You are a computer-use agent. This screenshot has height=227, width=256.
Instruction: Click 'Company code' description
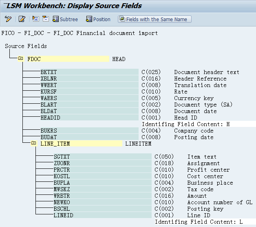(x=194, y=131)
